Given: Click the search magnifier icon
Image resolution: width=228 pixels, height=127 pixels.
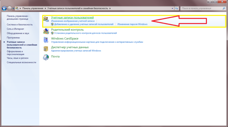Looking at the screenshot, I should click(224, 8).
